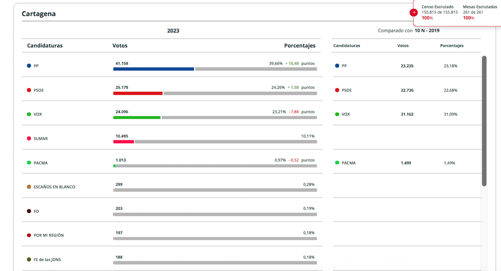
Task: Click the red PSOE vote progress bar
Action: 138,93
